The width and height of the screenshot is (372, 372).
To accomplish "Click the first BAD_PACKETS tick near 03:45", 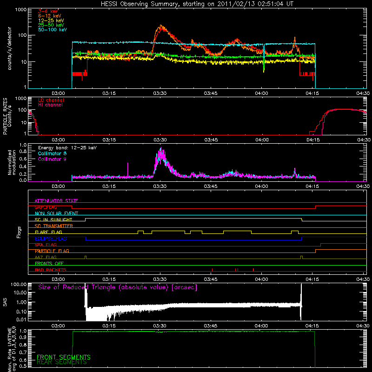I will coord(212,270).
